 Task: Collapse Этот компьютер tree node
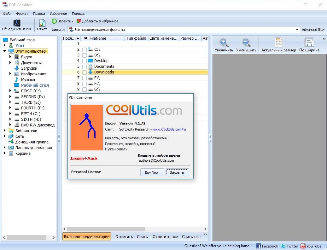(5, 51)
